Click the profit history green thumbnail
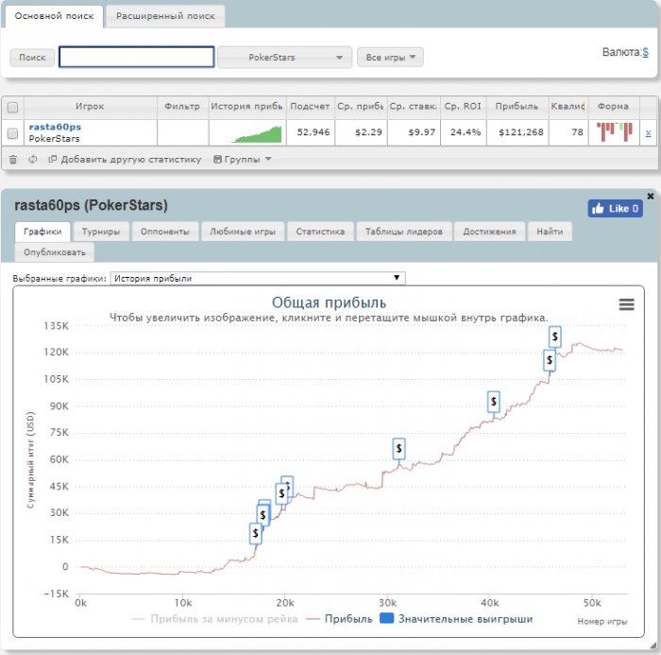 click(256, 134)
